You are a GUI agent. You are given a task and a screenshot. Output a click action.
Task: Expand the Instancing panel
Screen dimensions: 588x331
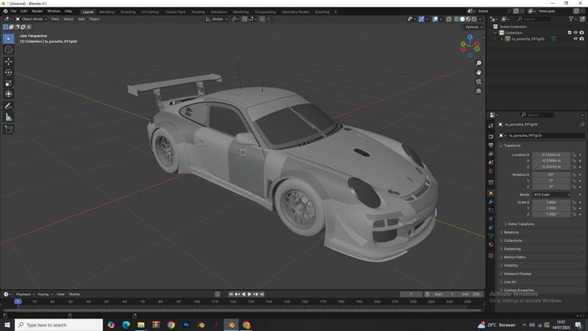[511, 249]
